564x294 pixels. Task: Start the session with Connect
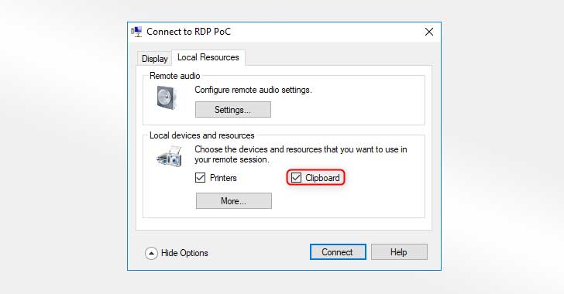pyautogui.click(x=338, y=252)
